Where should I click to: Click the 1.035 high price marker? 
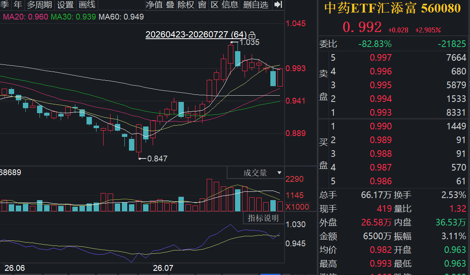[x=250, y=42]
